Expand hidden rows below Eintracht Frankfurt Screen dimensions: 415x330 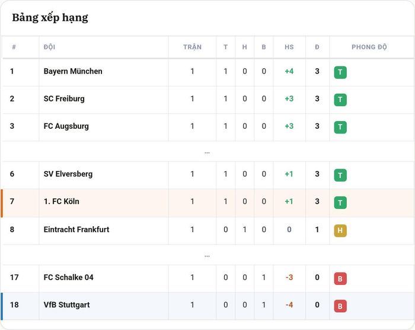coord(207,256)
